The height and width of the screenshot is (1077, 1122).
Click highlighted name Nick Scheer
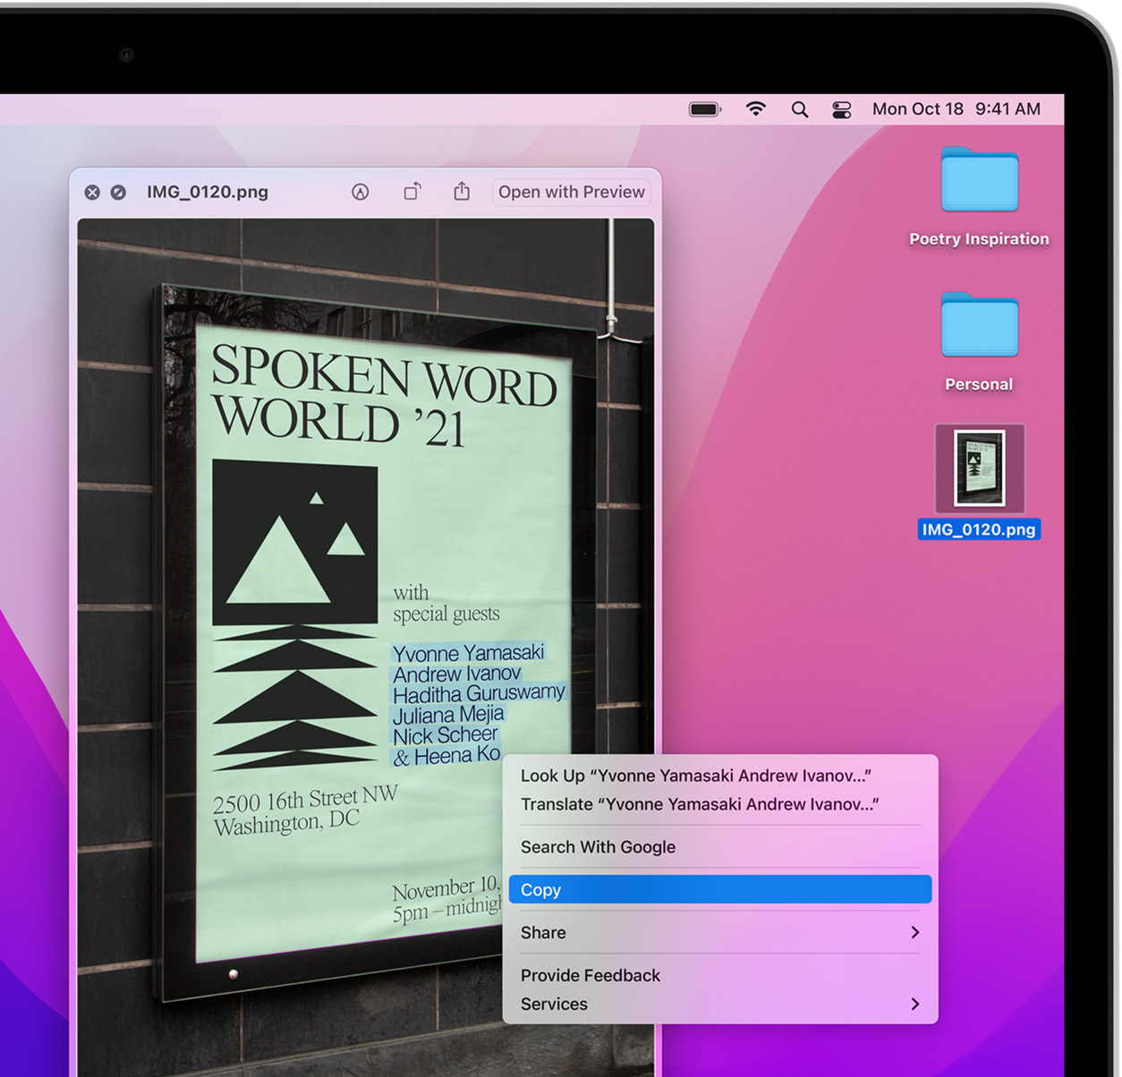tap(446, 735)
